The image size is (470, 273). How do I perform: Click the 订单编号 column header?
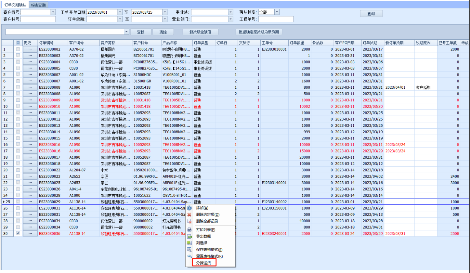[53, 43]
